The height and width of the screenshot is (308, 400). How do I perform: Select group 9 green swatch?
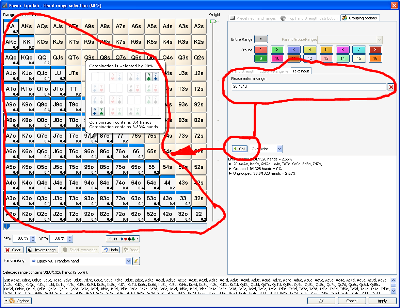pos(261,58)
